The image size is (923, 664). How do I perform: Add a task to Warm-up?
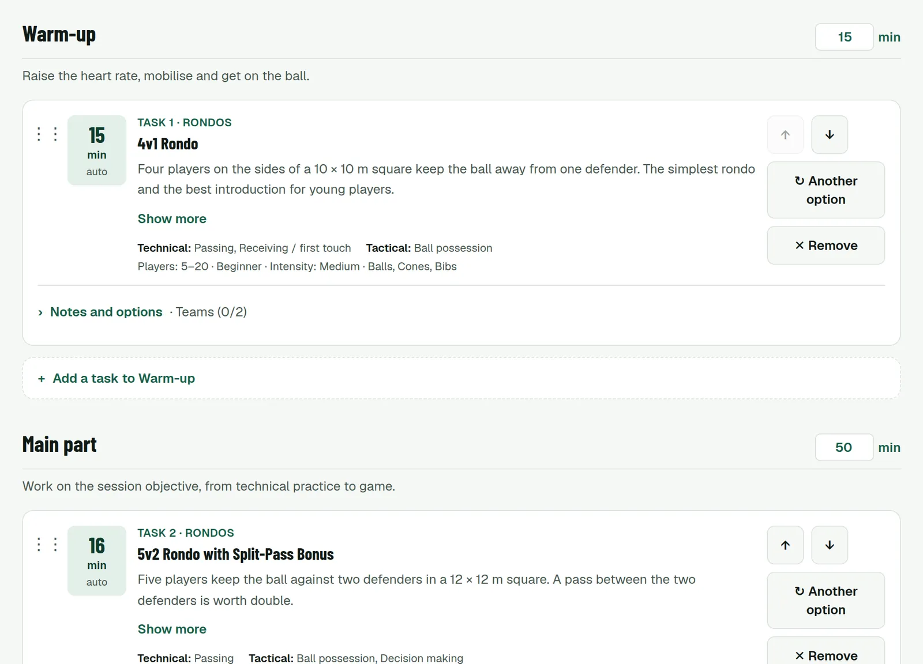(461, 379)
